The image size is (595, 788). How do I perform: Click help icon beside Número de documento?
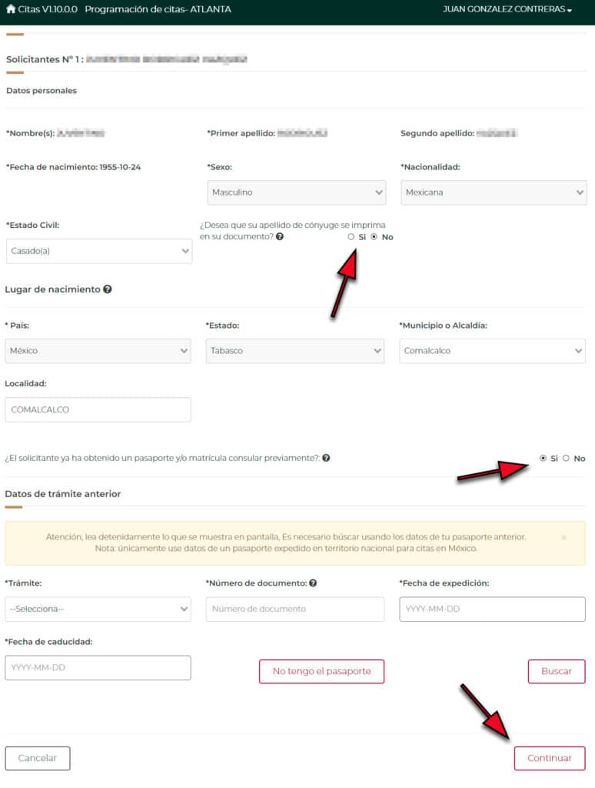point(313,583)
